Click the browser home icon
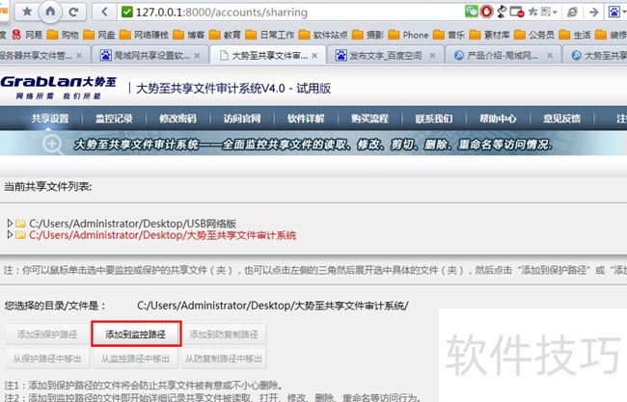 [x=50, y=12]
